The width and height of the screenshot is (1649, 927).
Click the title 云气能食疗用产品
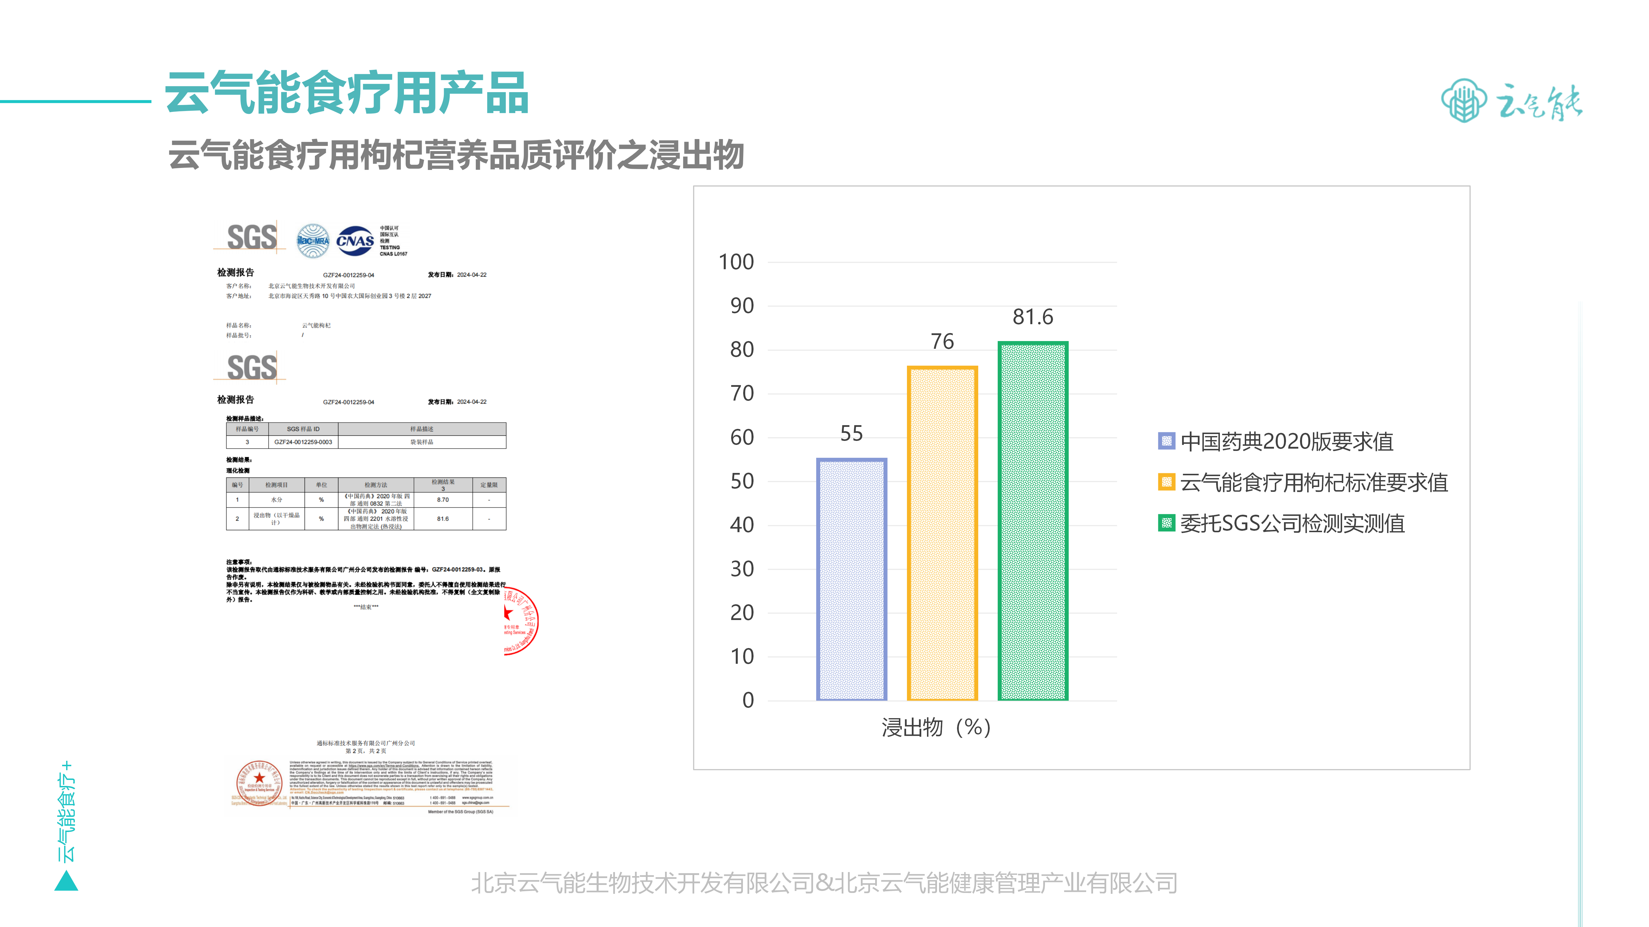(347, 93)
